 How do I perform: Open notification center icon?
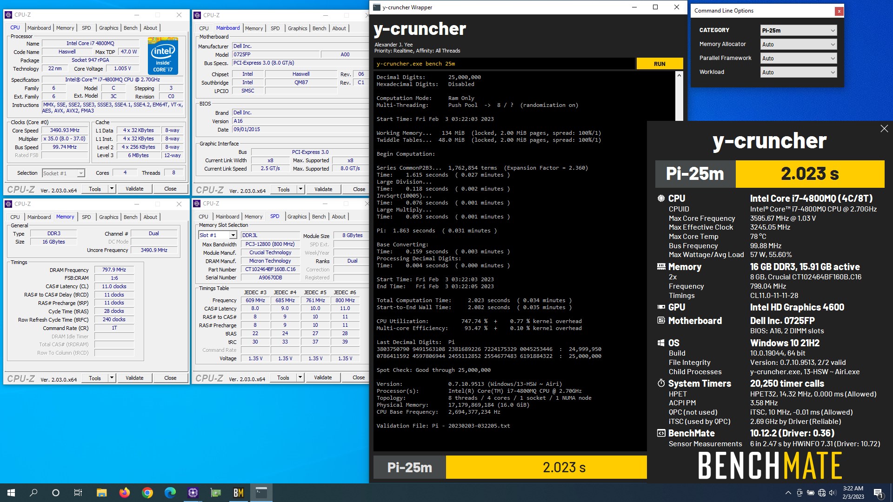click(878, 493)
